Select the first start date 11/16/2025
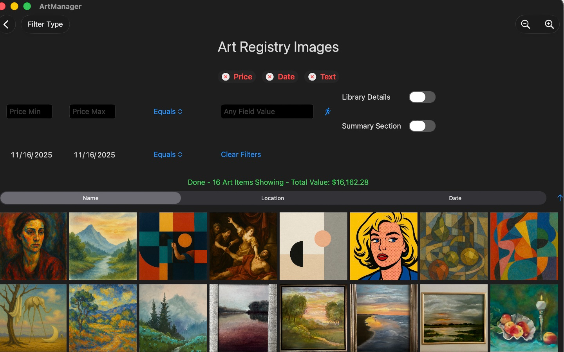Viewport: 564px width, 352px height. pos(31,155)
